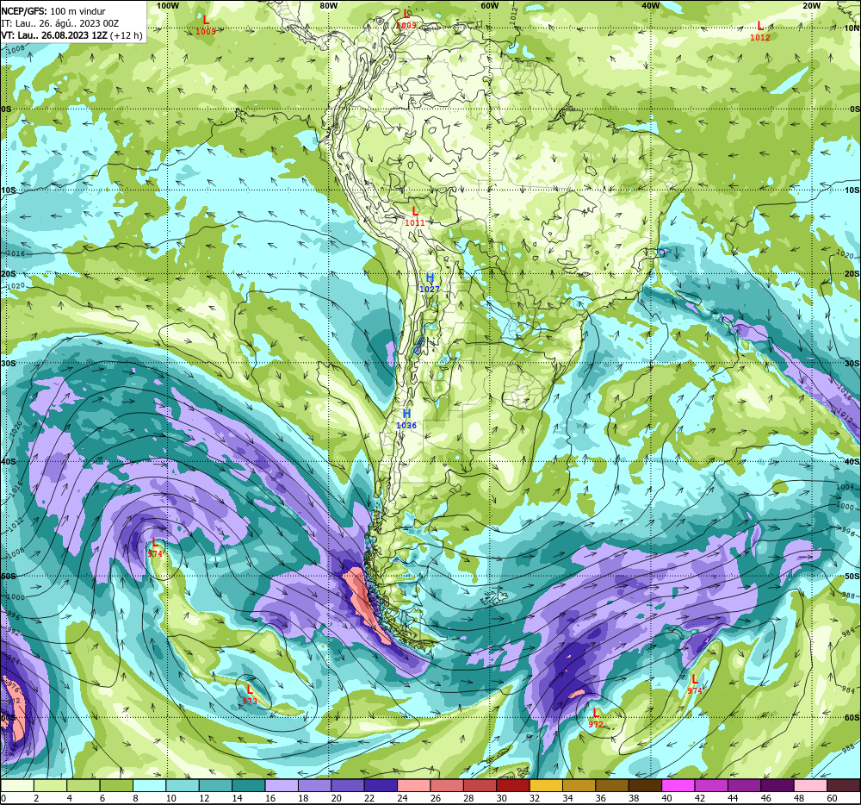Click the legend swatch between 34 and 36
Screen dimensions: 861x805
pos(579,785)
